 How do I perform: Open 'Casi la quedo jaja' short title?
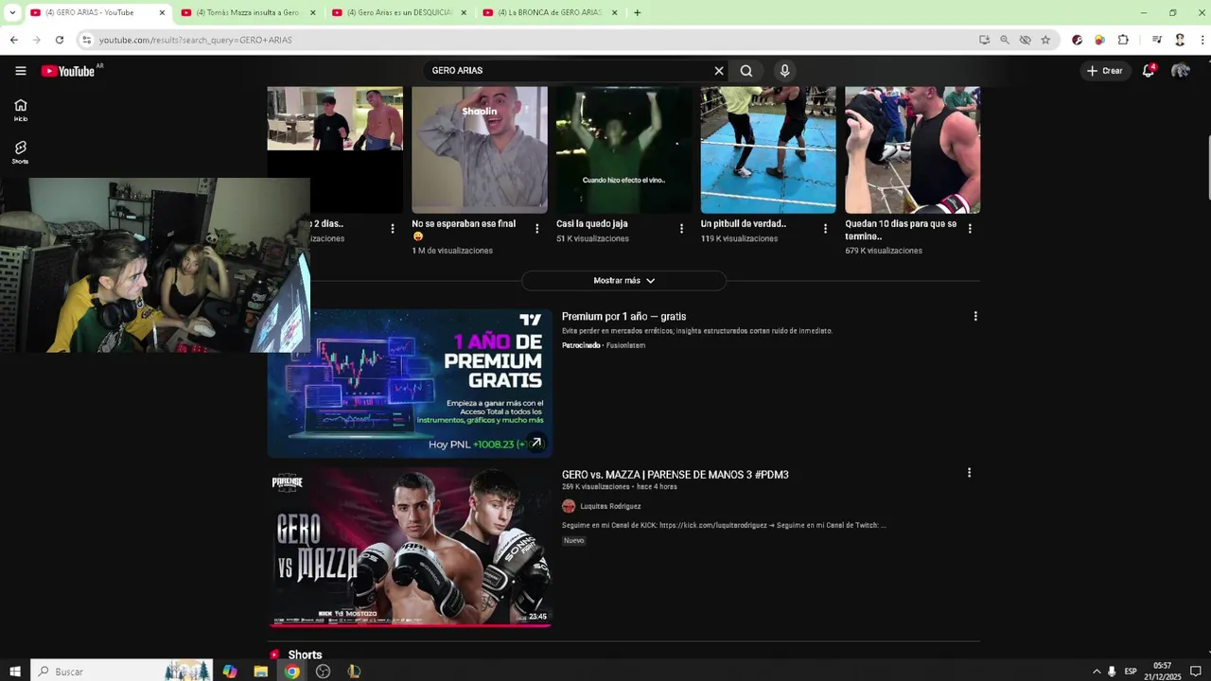pos(592,224)
